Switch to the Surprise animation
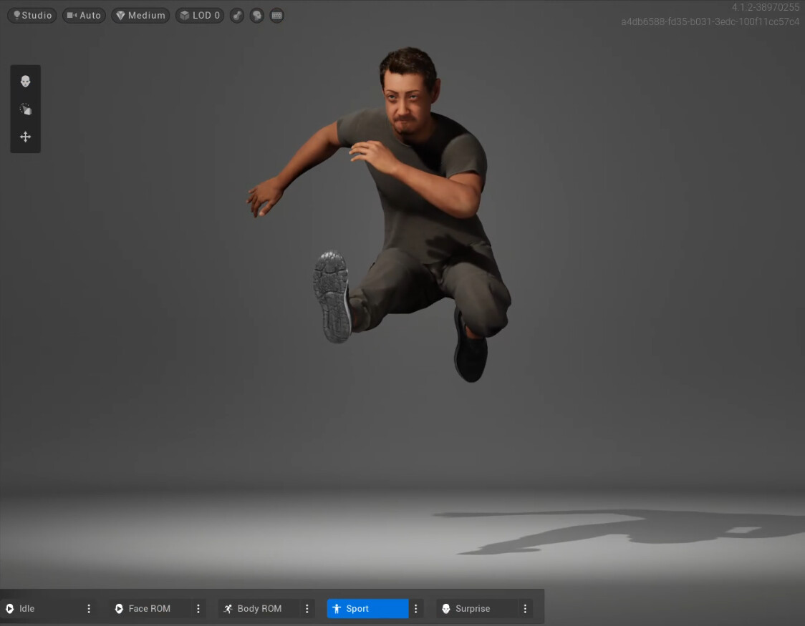 (473, 608)
